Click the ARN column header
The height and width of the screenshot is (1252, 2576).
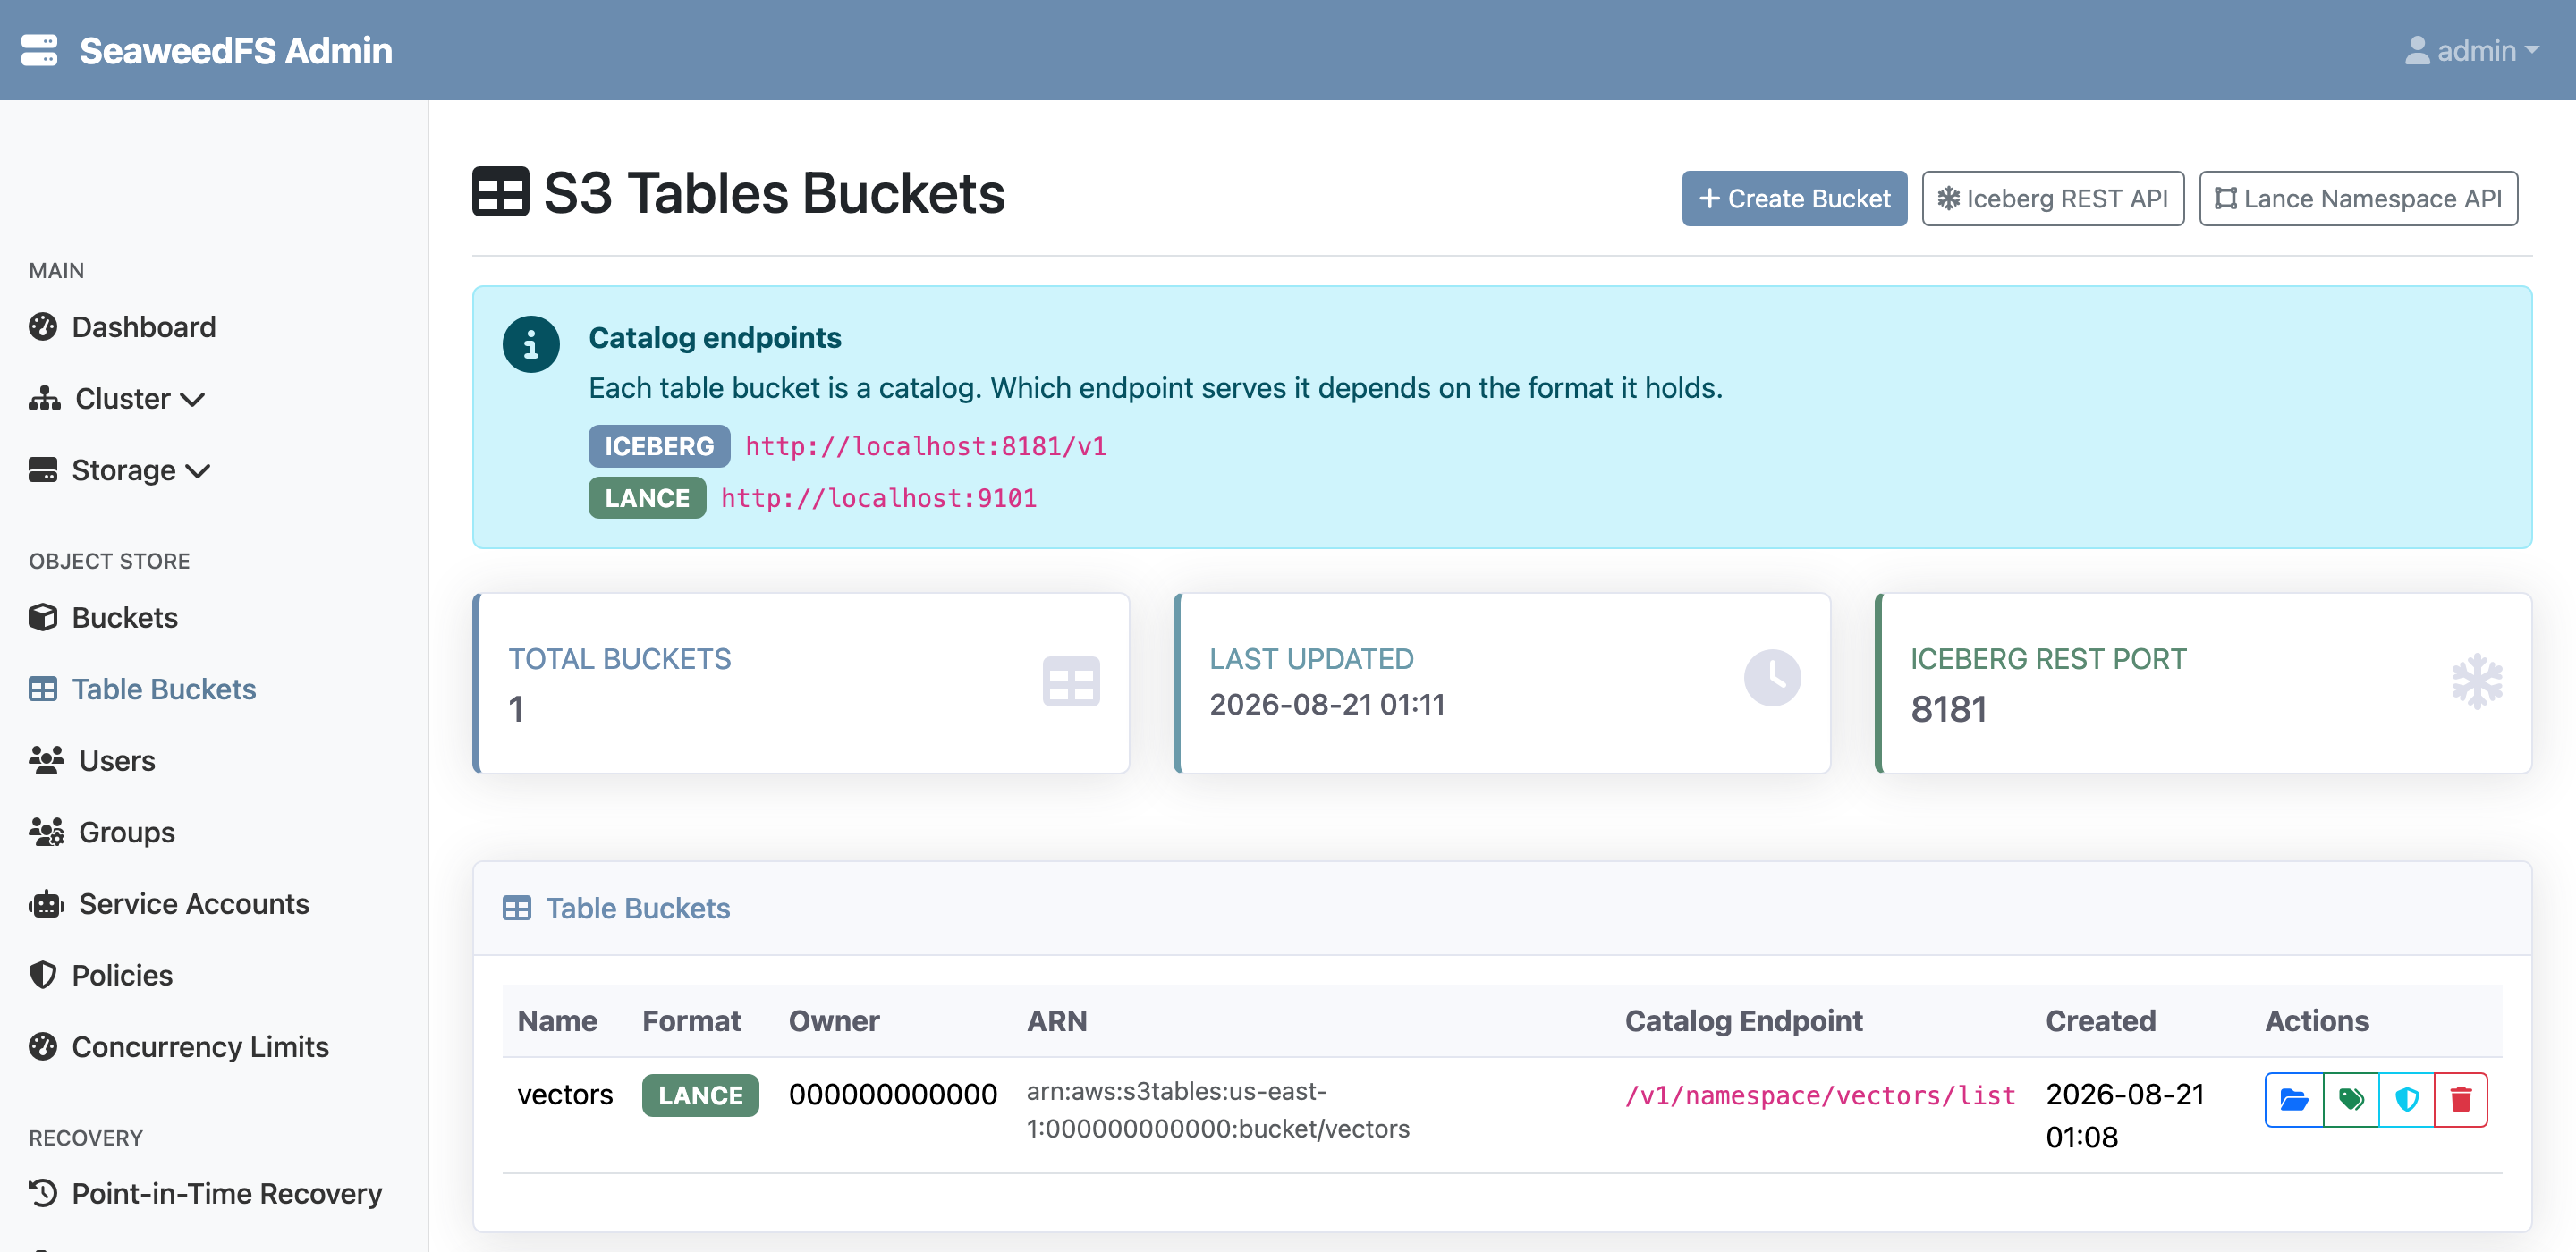[x=1057, y=1020]
